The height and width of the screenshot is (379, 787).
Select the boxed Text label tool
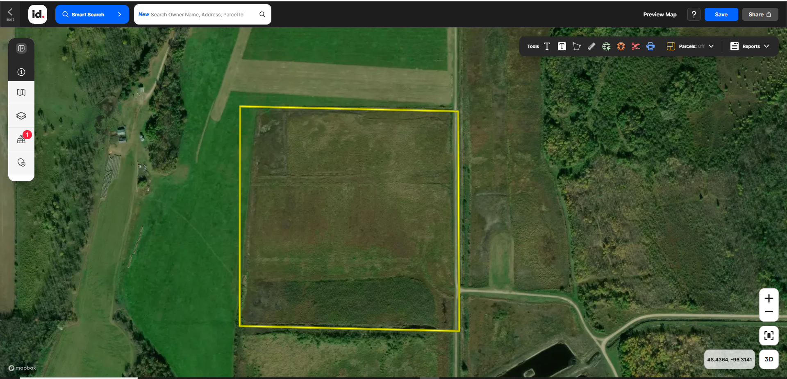point(562,46)
